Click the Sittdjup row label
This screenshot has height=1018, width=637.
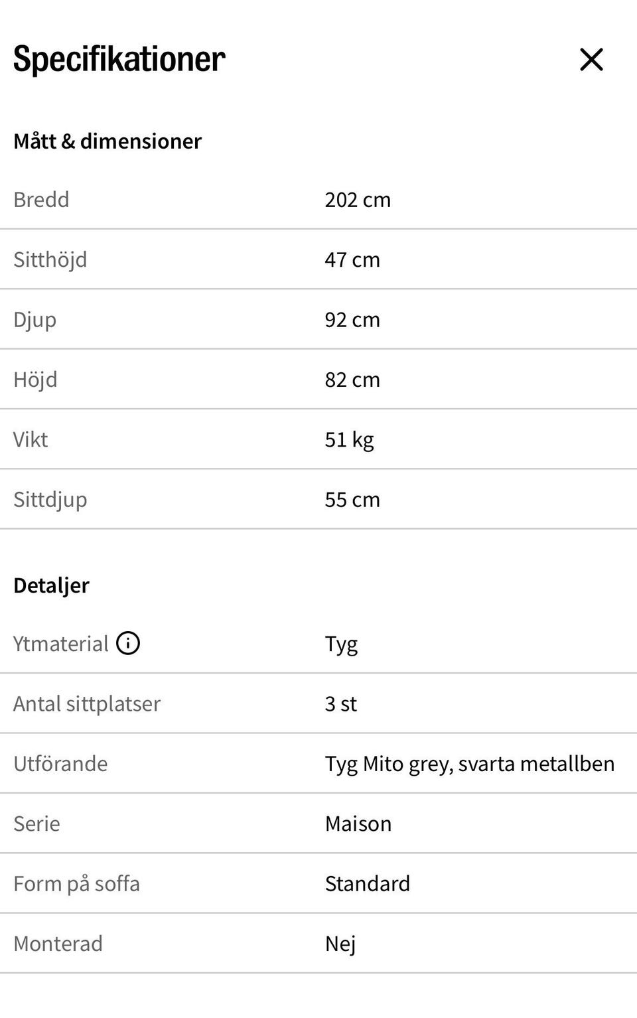tap(50, 500)
